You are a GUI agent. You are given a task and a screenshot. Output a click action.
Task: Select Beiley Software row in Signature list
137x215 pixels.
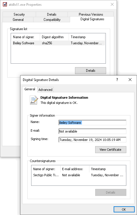[x=59, y=43]
